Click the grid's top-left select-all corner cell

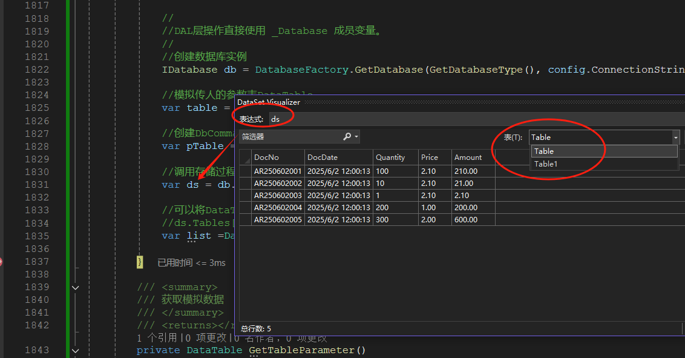246,157
